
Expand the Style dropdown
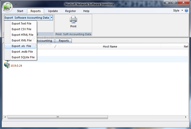(178, 10)
